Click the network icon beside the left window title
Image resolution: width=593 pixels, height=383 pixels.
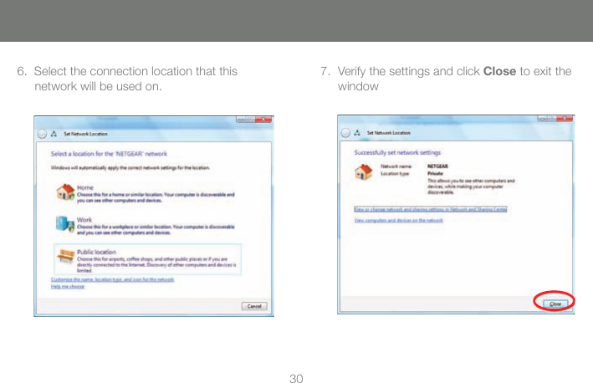54,134
